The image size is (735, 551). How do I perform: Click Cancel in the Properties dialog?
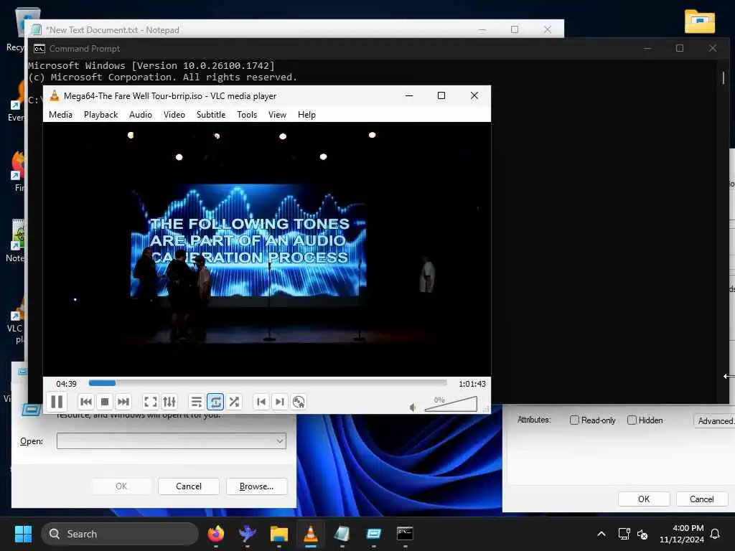pyautogui.click(x=702, y=499)
